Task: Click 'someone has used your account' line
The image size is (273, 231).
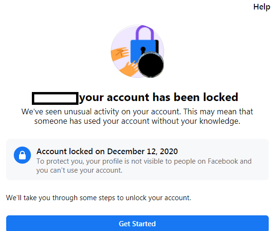Action: [137, 121]
